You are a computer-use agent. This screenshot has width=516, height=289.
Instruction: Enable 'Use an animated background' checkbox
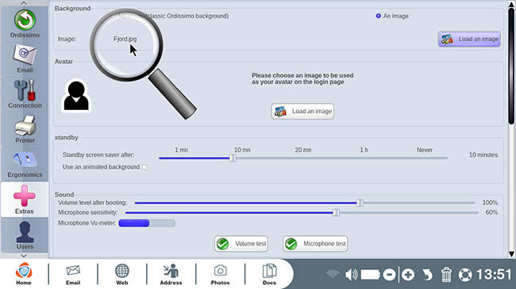[144, 167]
